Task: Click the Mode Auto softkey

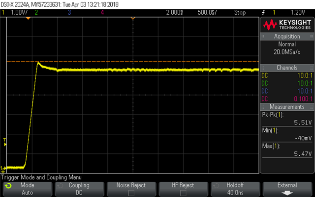Action: click(28, 189)
